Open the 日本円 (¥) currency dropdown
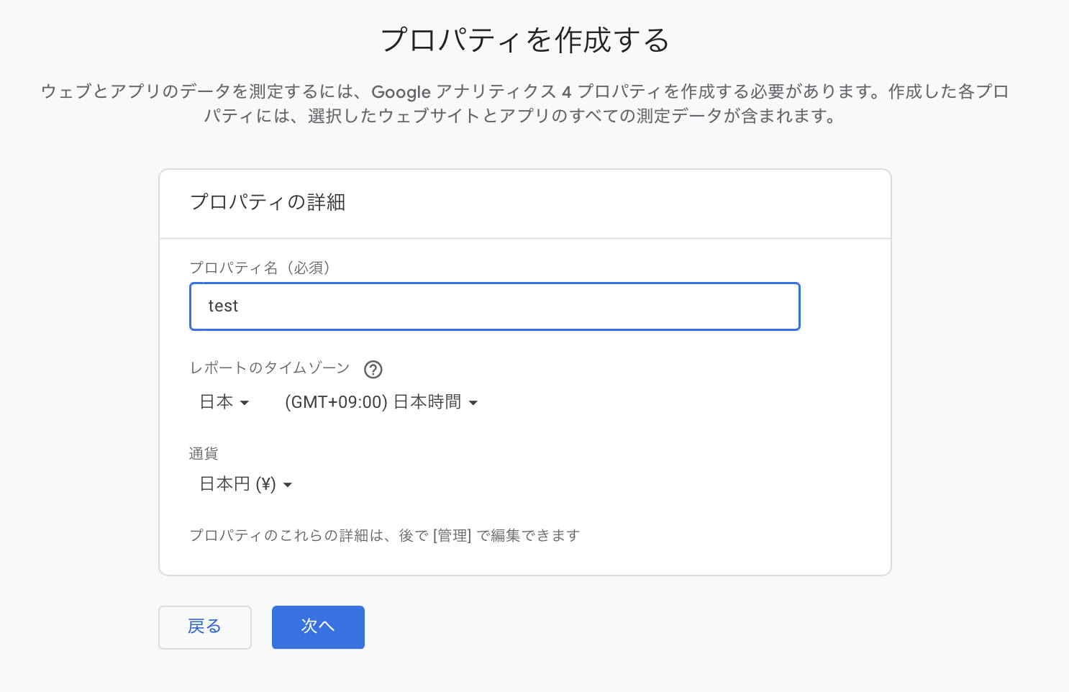Screen dimensions: 1069x692 pos(245,483)
